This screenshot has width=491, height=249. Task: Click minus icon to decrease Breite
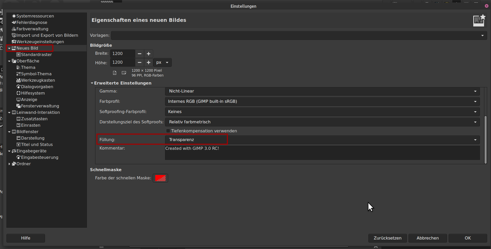[140, 54]
